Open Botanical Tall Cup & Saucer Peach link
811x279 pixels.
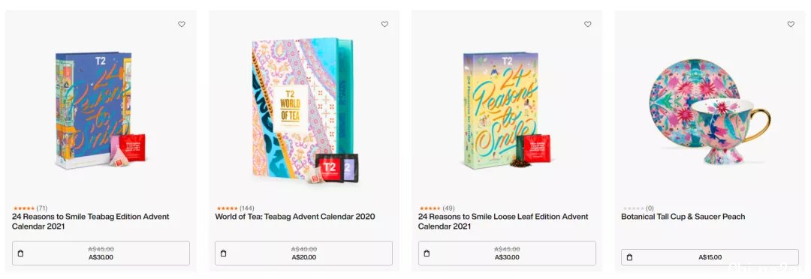683,217
